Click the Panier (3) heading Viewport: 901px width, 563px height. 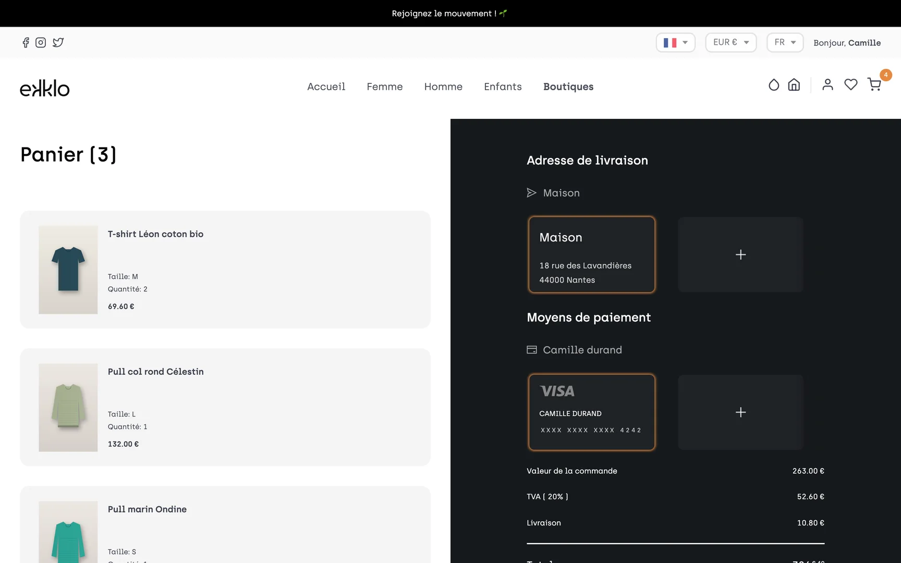click(68, 155)
